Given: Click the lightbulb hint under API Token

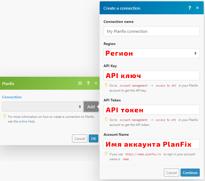Looking at the screenshot, I should click(x=106, y=119).
